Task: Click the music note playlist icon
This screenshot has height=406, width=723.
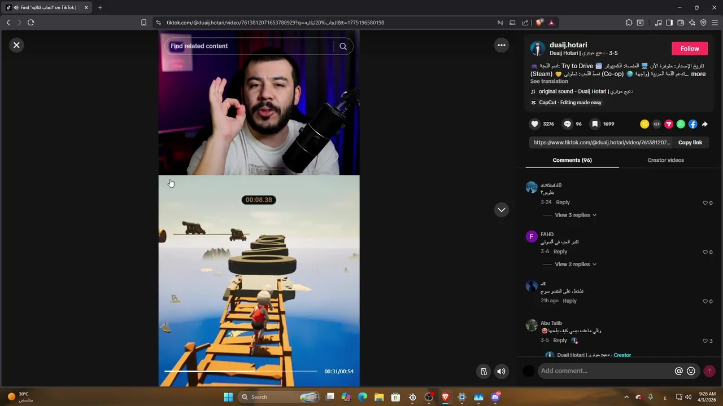Action: click(x=658, y=23)
